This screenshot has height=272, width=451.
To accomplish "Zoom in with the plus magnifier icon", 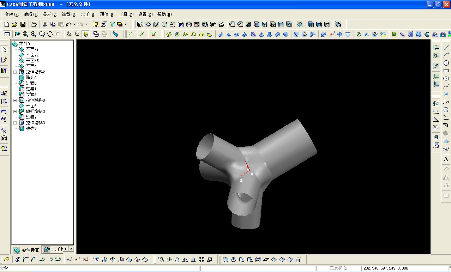I will point(34,34).
